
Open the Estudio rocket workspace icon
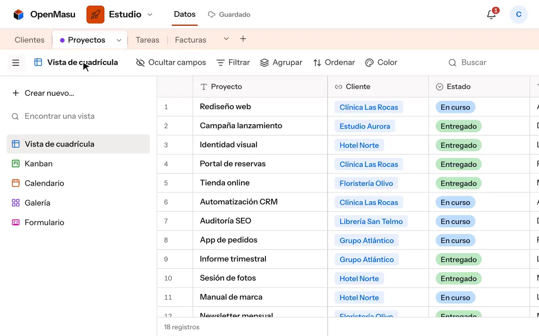pyautogui.click(x=95, y=15)
